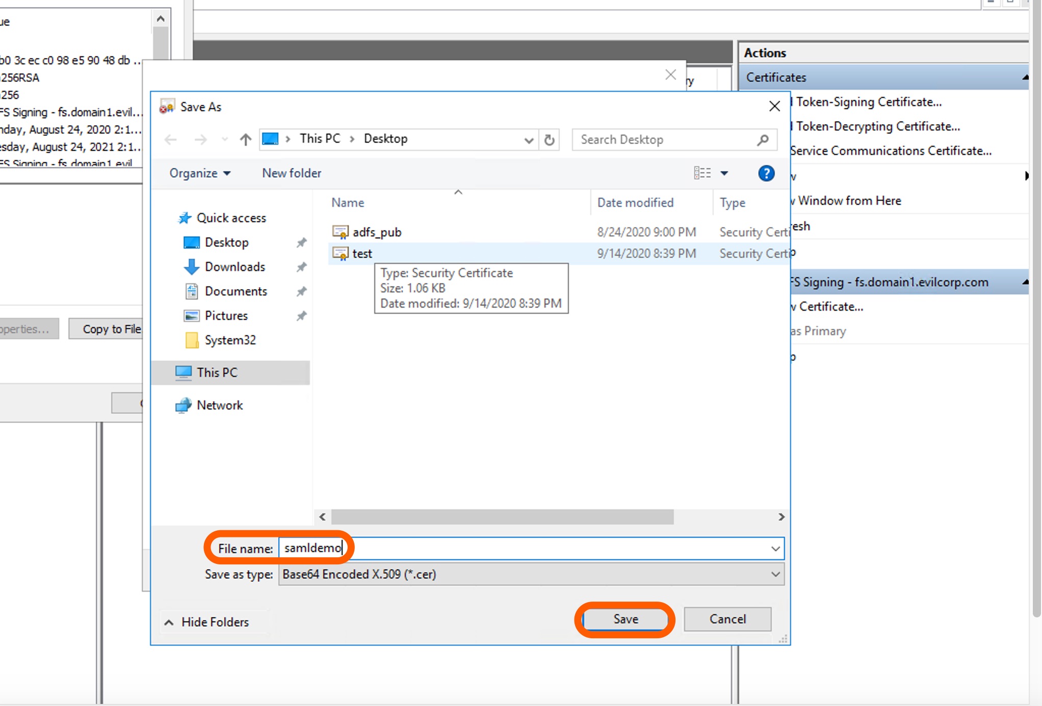Click the blue Help question mark icon
The width and height of the screenshot is (1042, 706).
point(766,173)
